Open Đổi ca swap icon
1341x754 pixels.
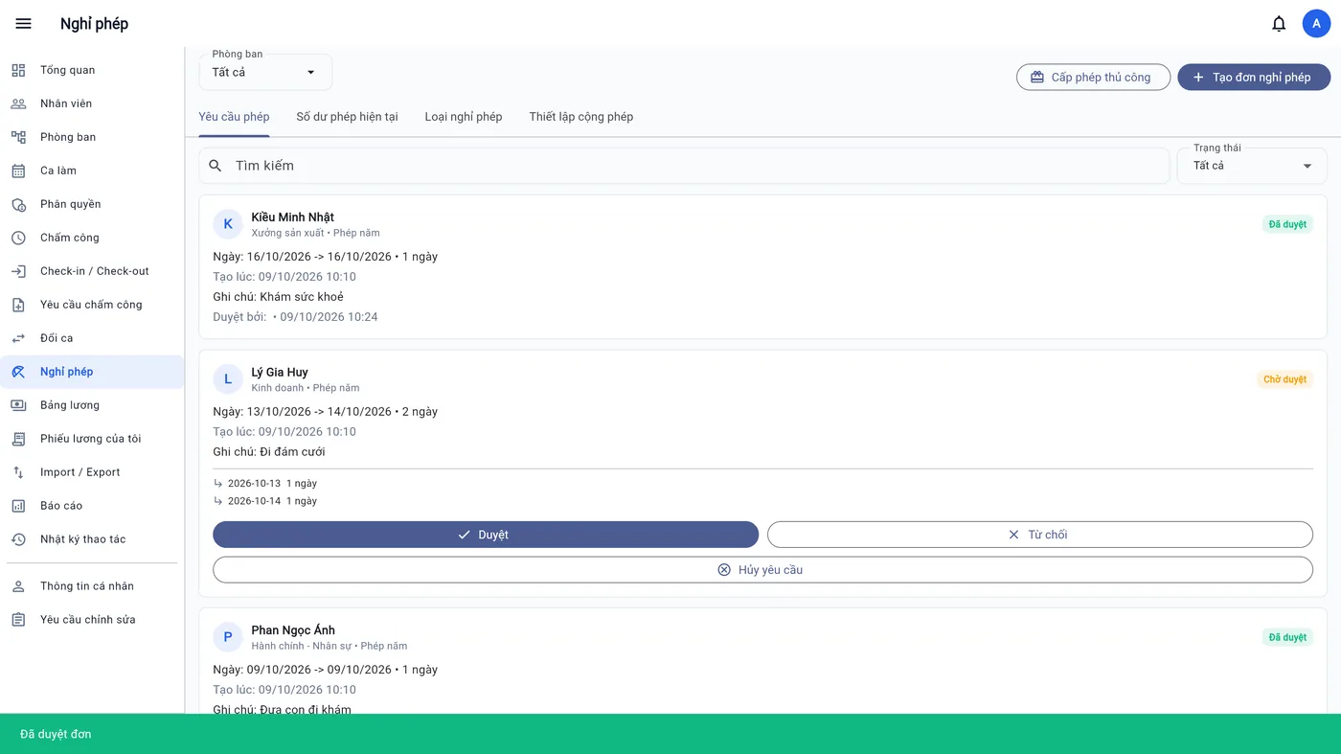(18, 338)
